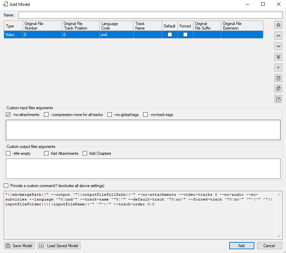This screenshot has height=253, width=286.
Task: Click the Type column header
Action: [x=13, y=26]
